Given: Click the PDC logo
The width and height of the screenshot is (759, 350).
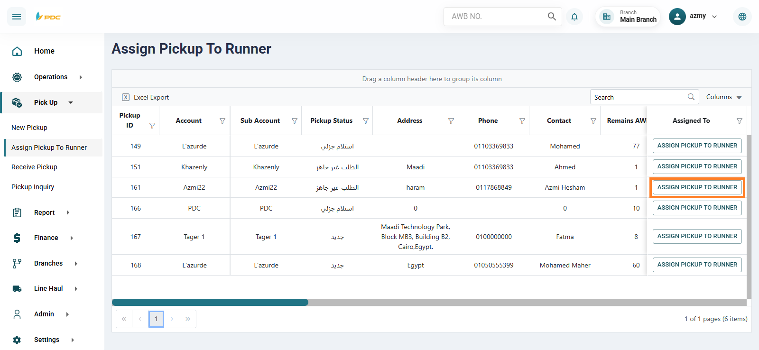Looking at the screenshot, I should tap(48, 17).
